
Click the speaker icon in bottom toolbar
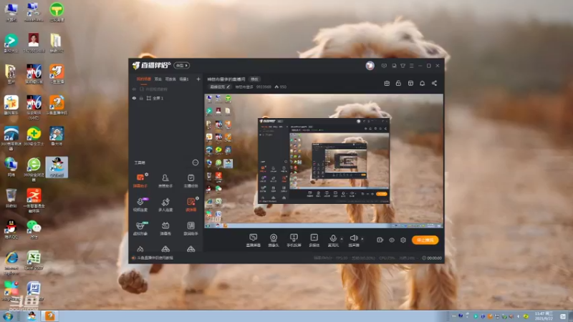[x=354, y=238]
